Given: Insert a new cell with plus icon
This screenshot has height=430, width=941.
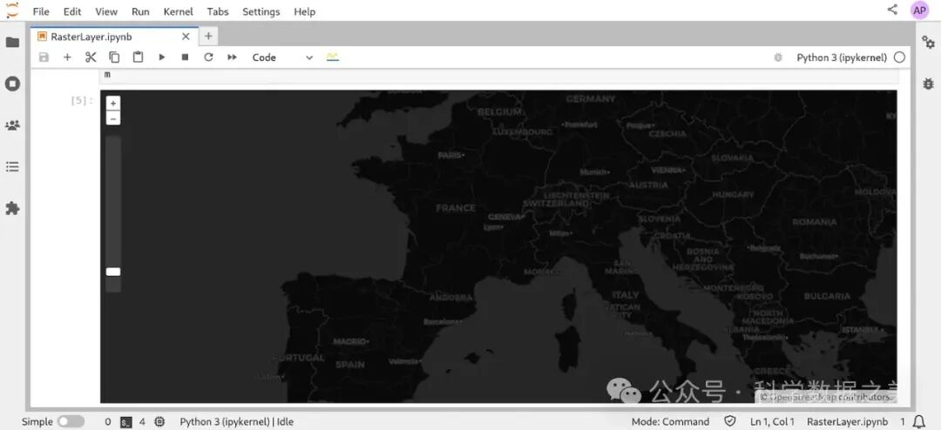Looking at the screenshot, I should [x=67, y=57].
